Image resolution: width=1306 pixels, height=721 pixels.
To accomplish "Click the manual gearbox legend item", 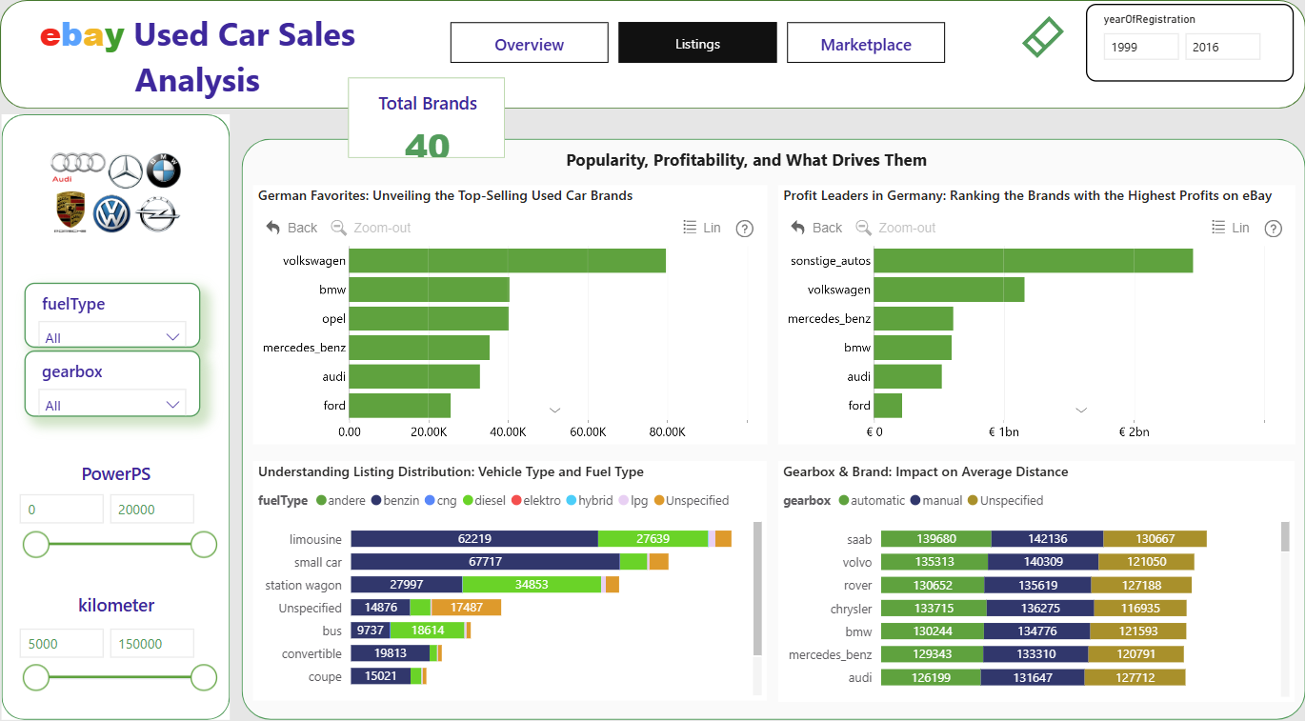I will [936, 500].
